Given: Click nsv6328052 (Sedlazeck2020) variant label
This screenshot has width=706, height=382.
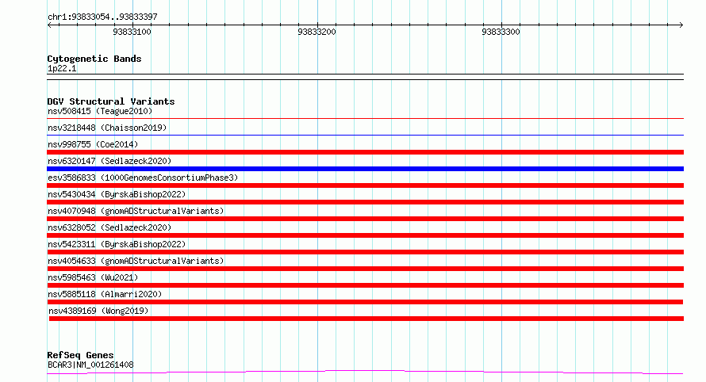Looking at the screenshot, I should tap(109, 227).
